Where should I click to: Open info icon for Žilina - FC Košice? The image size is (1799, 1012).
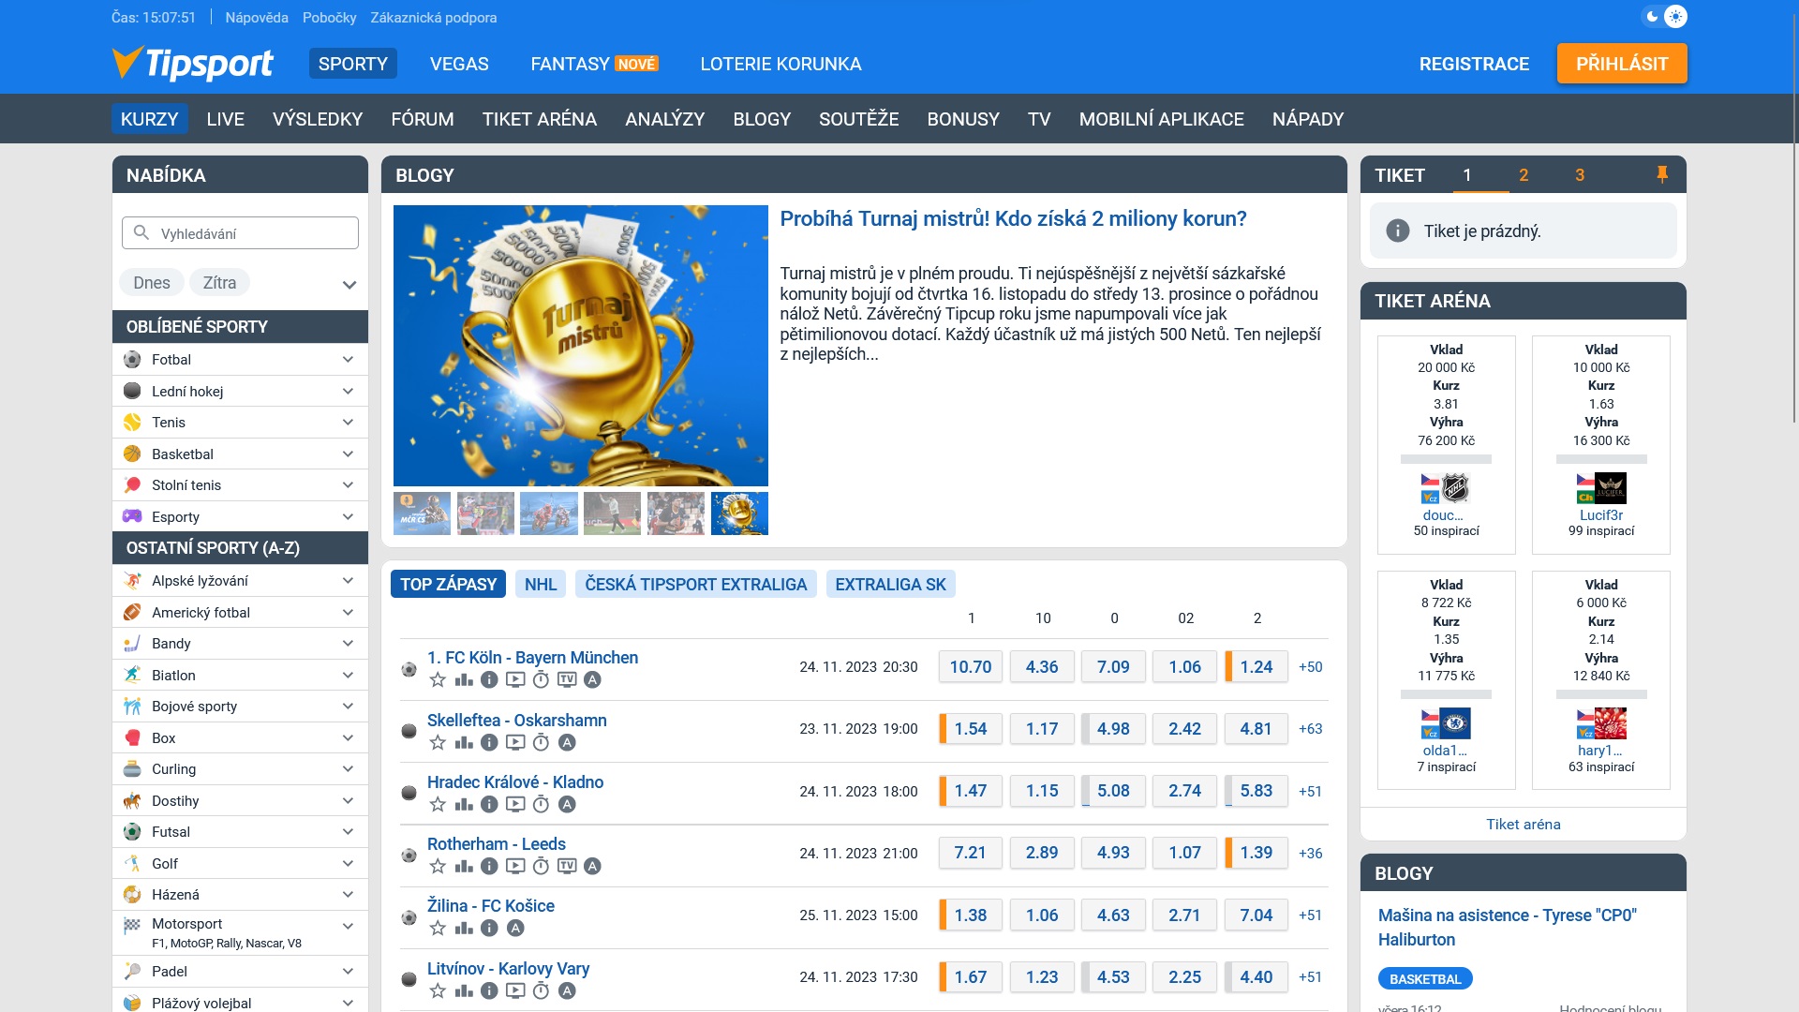coord(489,929)
